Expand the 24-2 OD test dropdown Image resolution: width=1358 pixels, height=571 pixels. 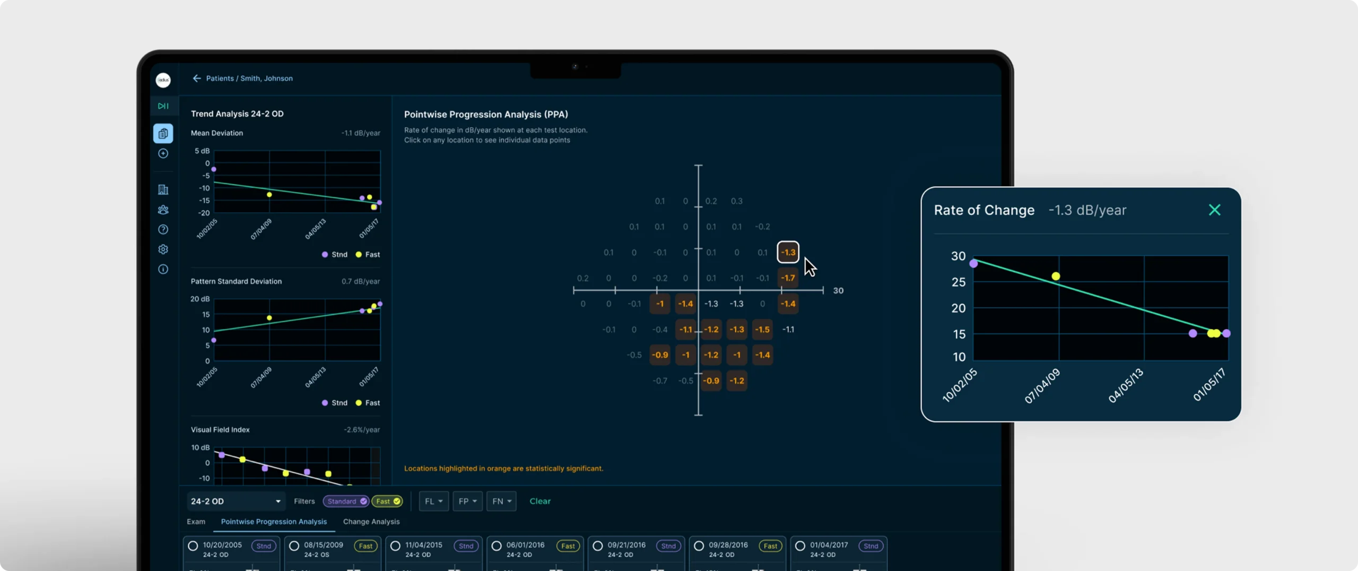point(236,501)
